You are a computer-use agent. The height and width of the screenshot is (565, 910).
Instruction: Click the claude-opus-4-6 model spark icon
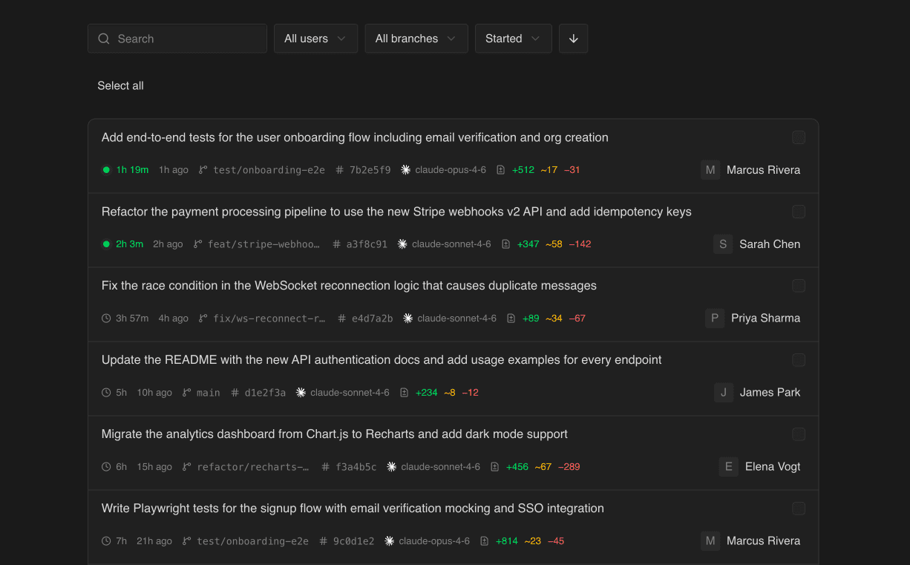405,169
